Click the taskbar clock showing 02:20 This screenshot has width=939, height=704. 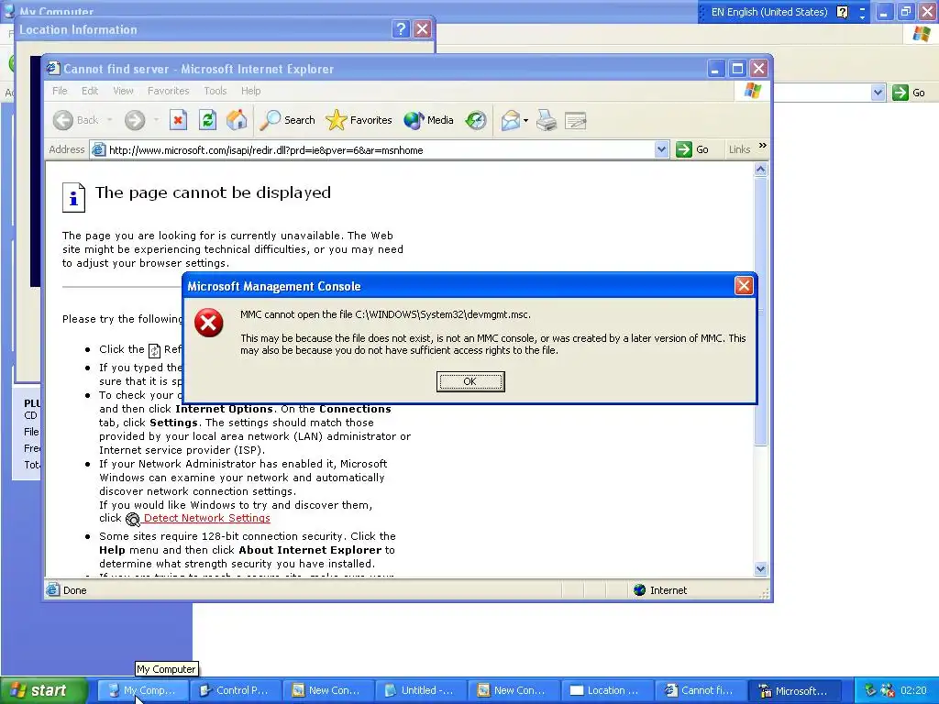(913, 691)
